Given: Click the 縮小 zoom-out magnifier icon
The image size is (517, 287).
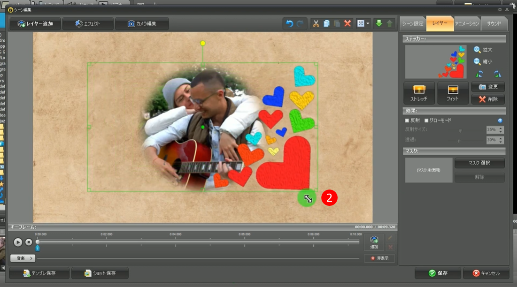Looking at the screenshot, I should click(x=477, y=61).
